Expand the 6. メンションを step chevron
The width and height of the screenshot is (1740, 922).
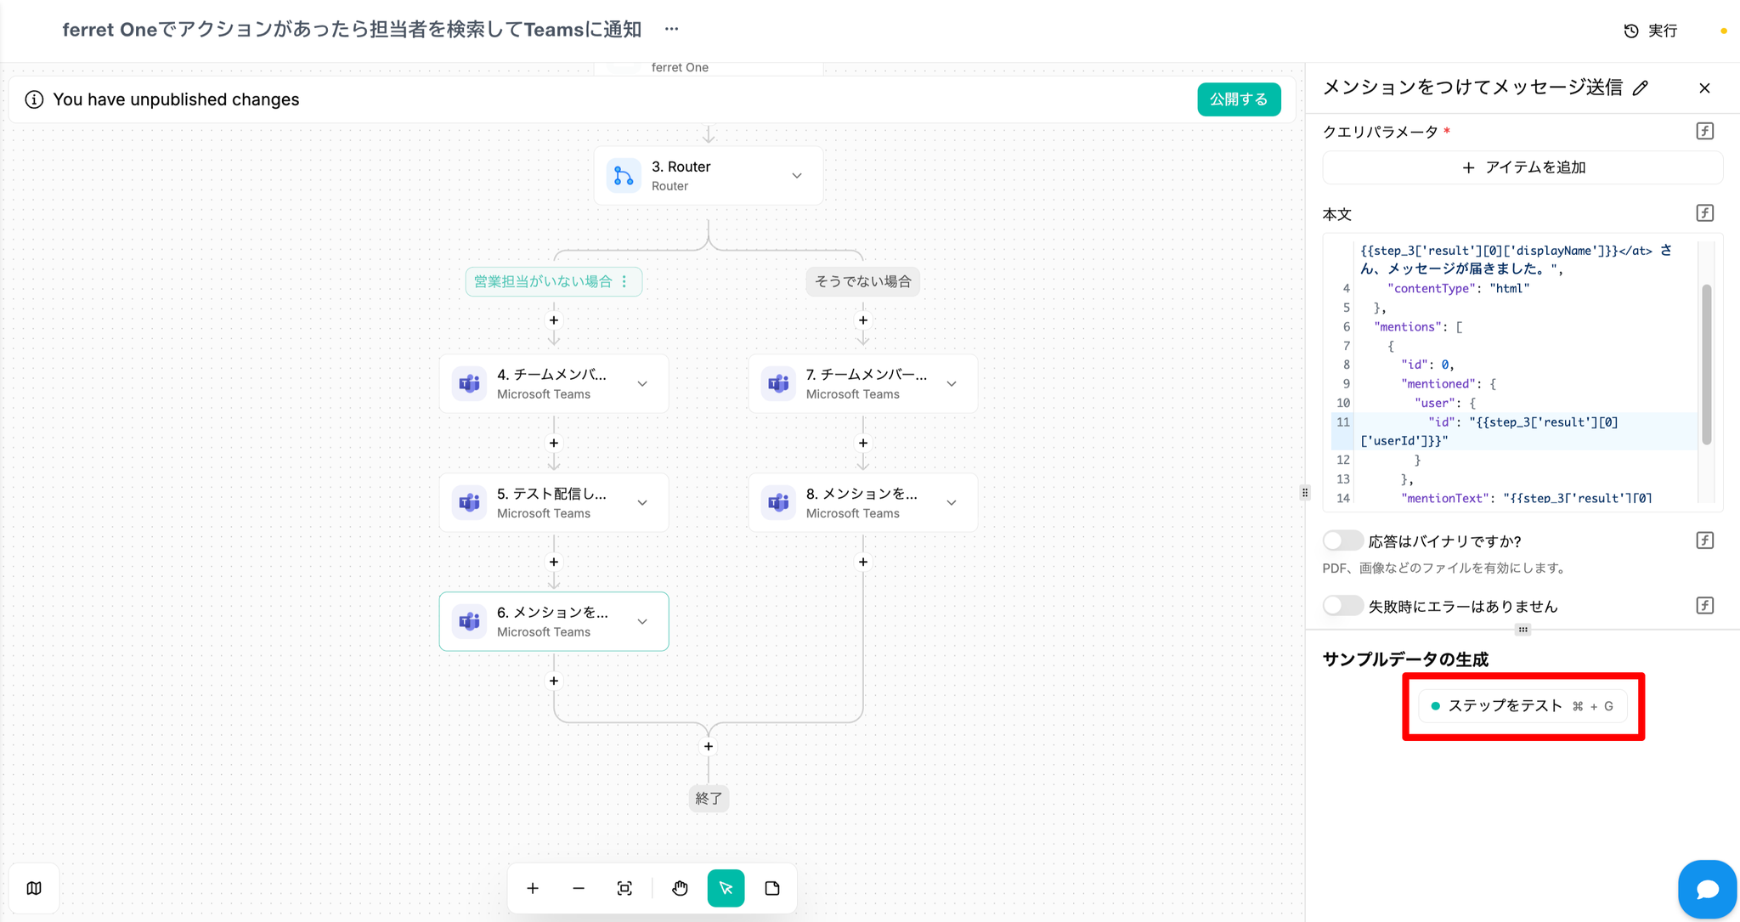[642, 621]
